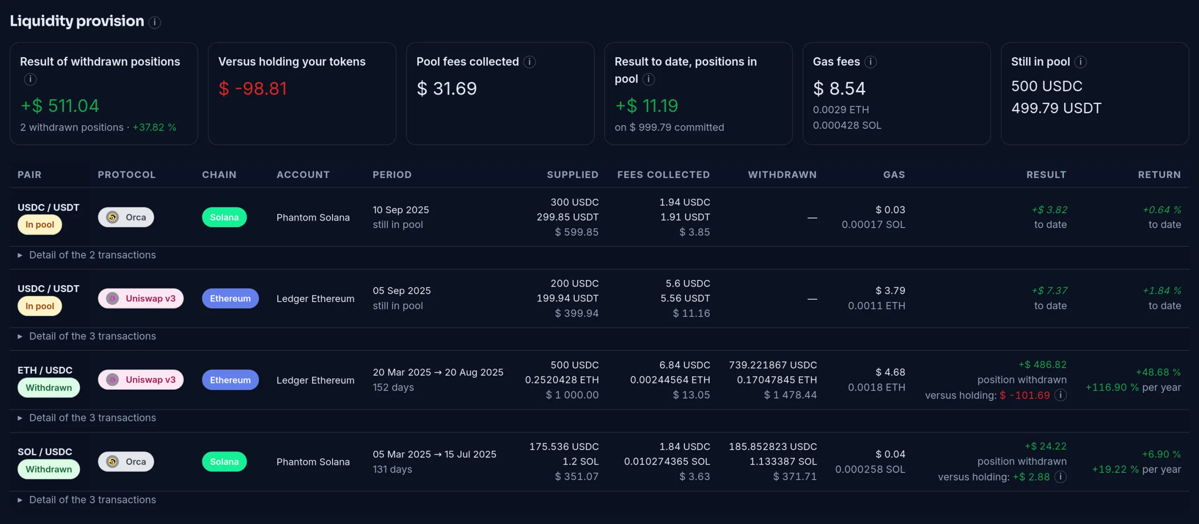
Task: Click the $ -98.81 versus holding value
Action: 252,89
